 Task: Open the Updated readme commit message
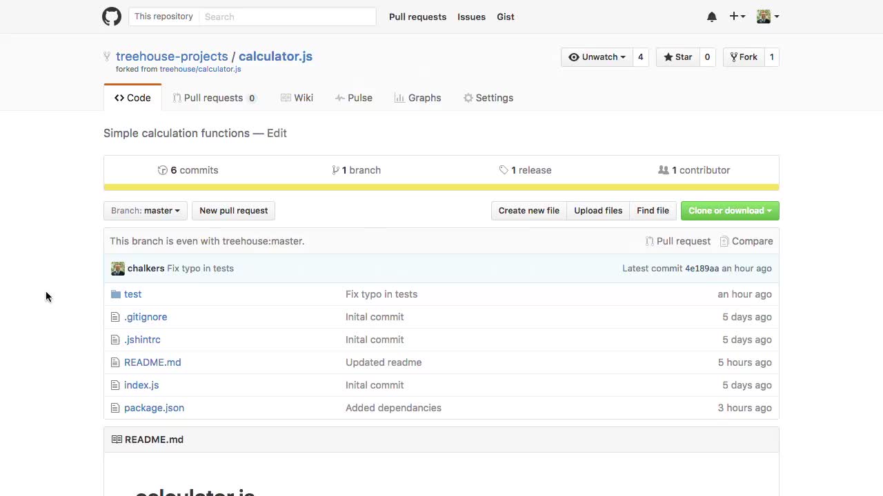pos(384,362)
